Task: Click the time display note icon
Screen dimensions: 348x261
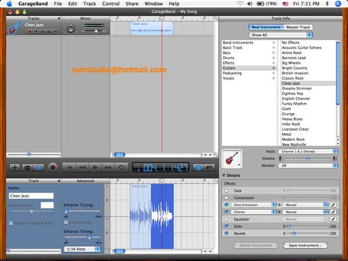Action: pos(139,169)
